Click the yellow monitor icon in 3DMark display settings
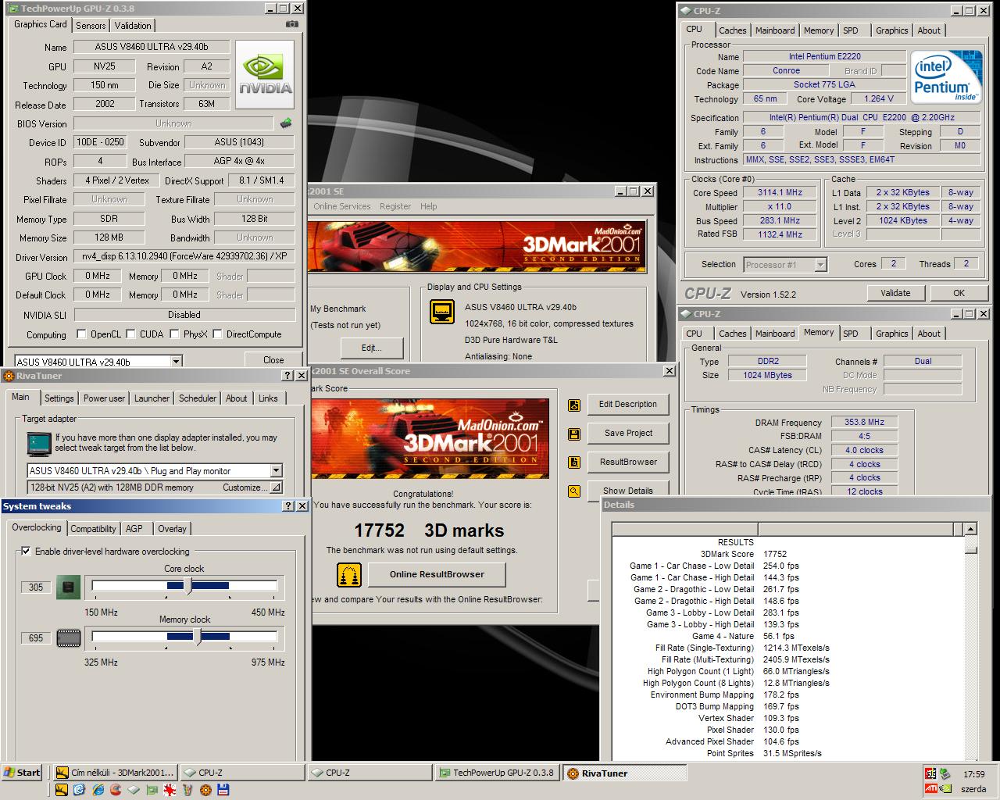 442,312
